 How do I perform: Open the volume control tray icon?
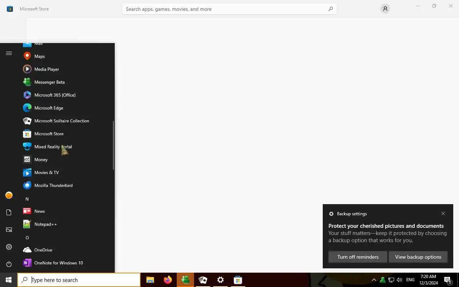[x=399, y=280]
